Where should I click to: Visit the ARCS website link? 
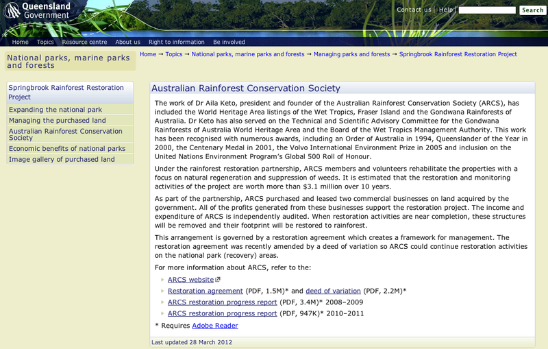[191, 280]
